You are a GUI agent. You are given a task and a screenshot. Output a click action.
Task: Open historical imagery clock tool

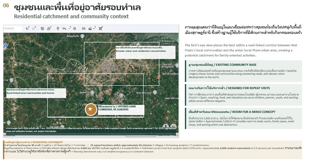pos(42,28)
